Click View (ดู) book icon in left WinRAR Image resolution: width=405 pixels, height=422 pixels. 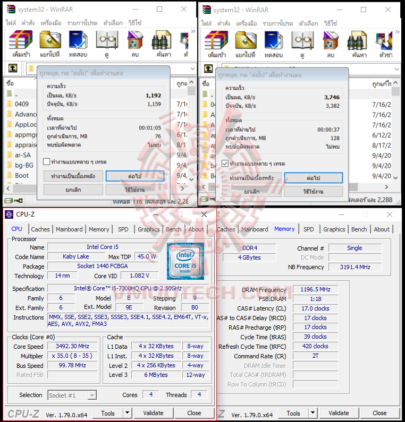pyautogui.click(x=107, y=40)
